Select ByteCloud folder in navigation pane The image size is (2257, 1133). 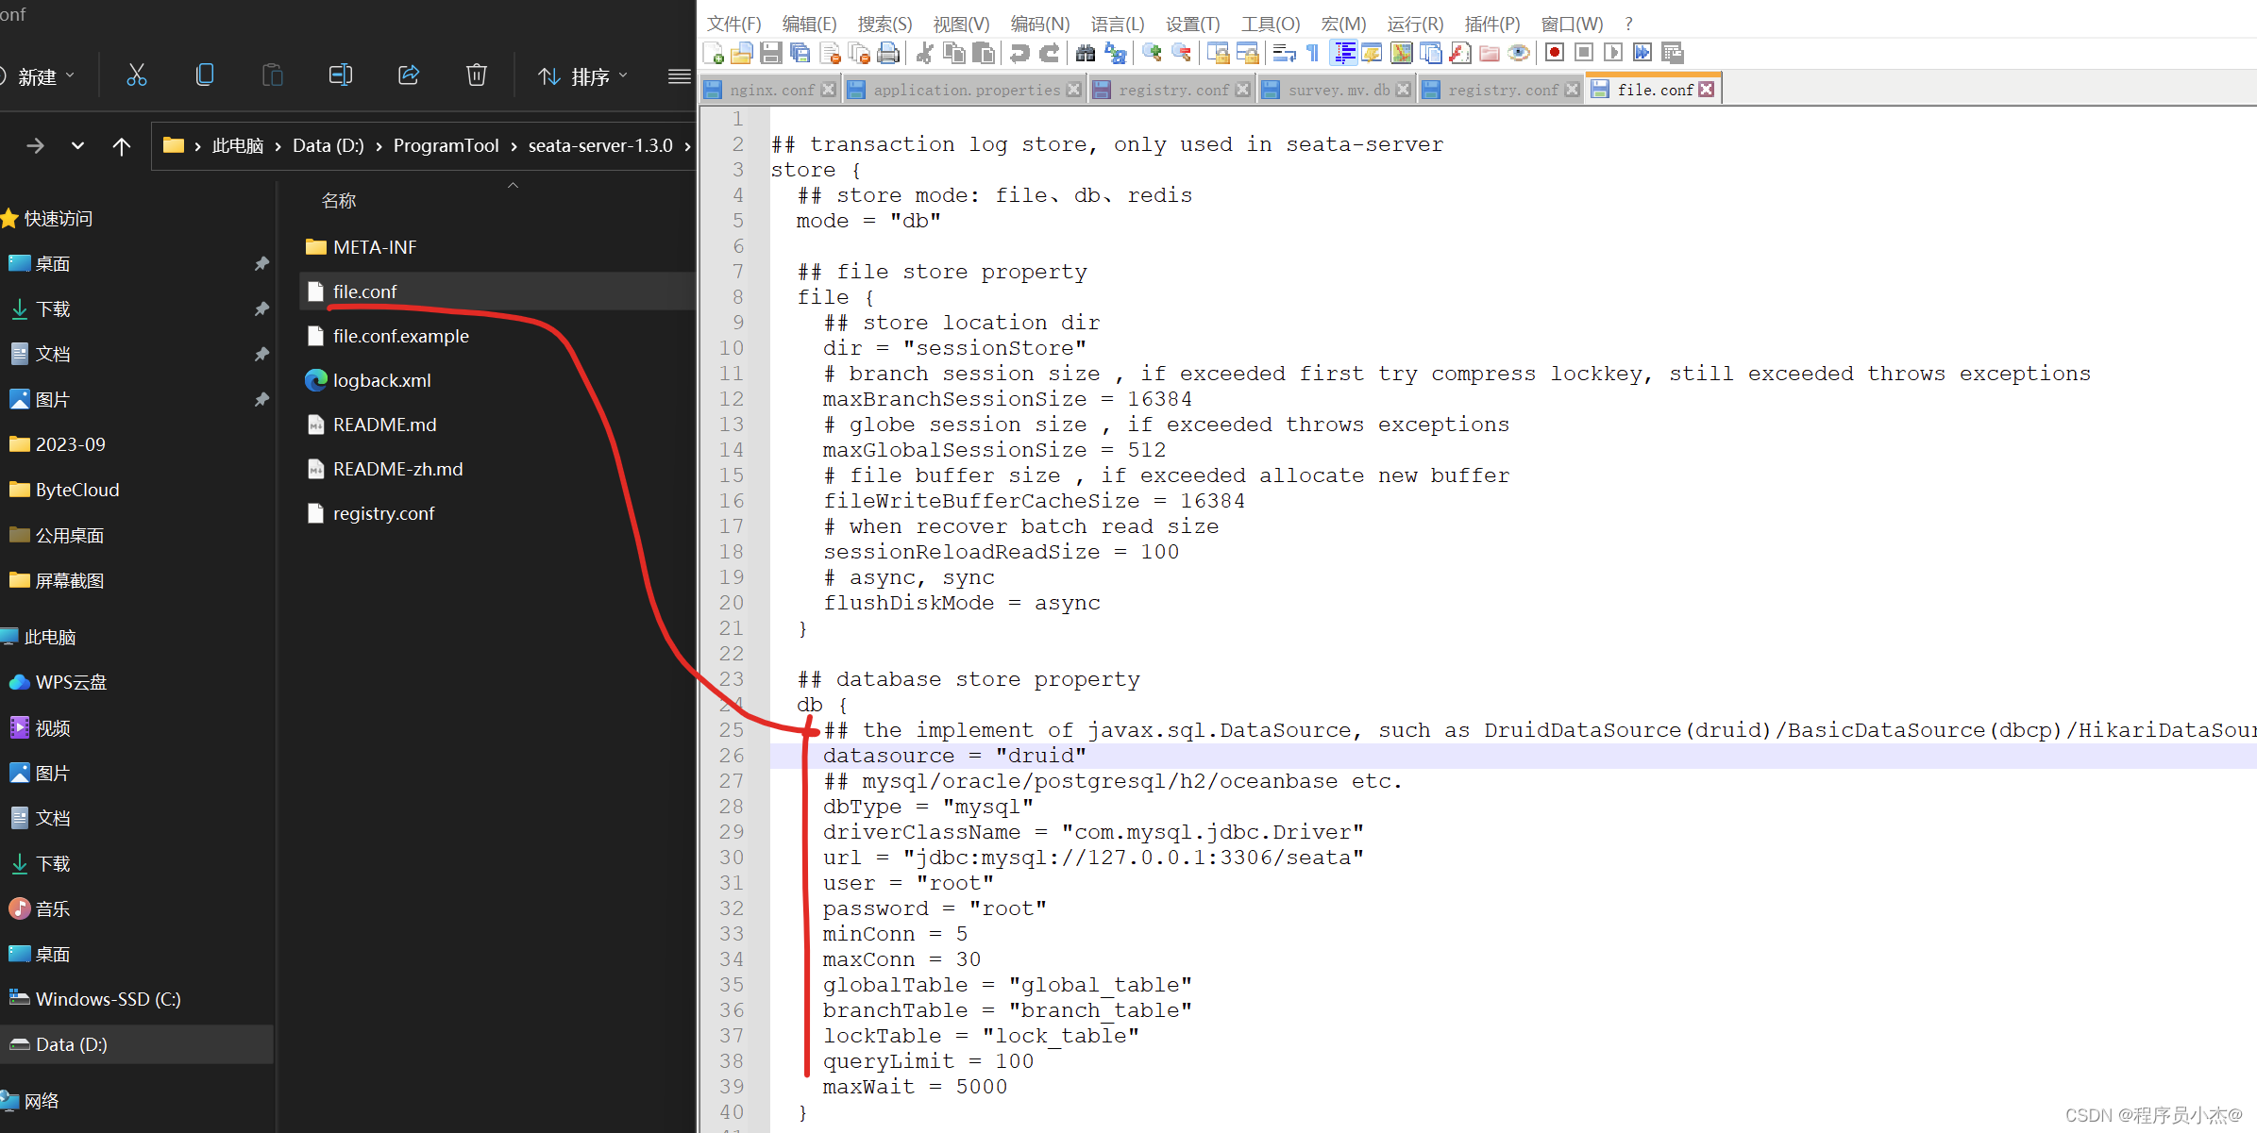(77, 490)
